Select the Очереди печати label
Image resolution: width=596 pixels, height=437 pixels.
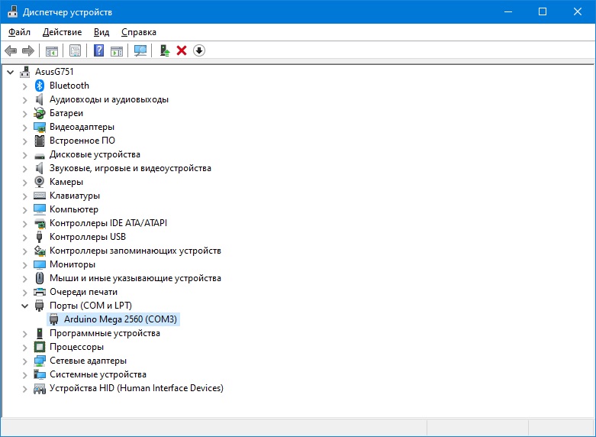click(x=83, y=292)
